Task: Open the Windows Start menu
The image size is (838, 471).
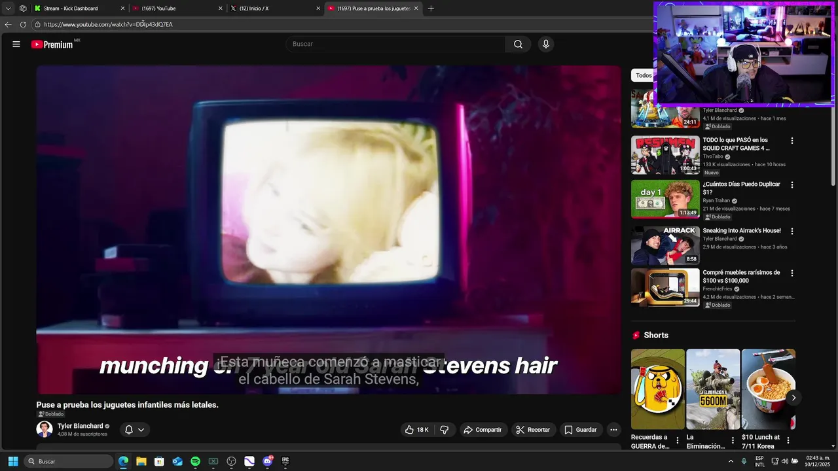Action: point(12,461)
